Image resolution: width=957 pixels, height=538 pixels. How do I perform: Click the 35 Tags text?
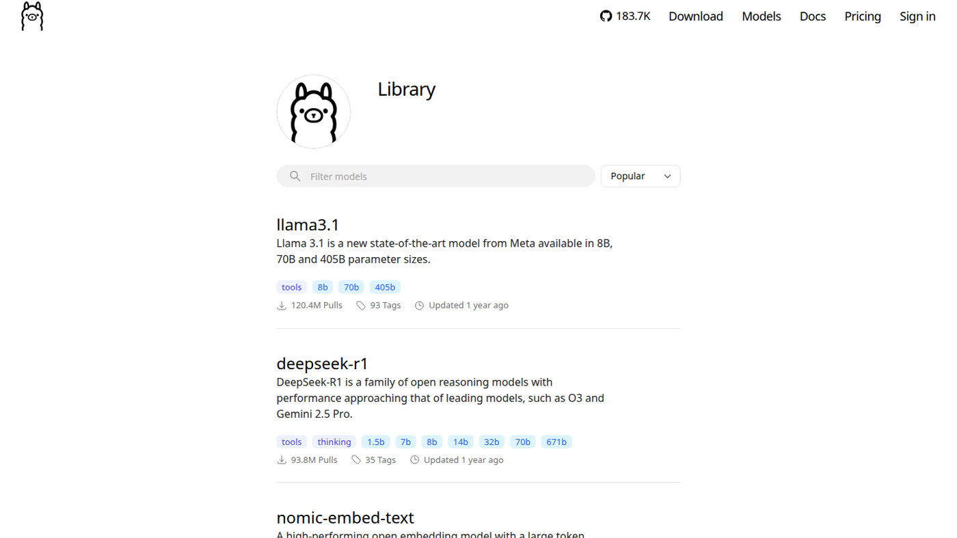pos(381,460)
